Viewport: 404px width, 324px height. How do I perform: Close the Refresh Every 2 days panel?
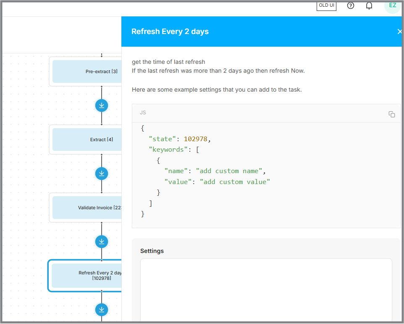(x=399, y=32)
